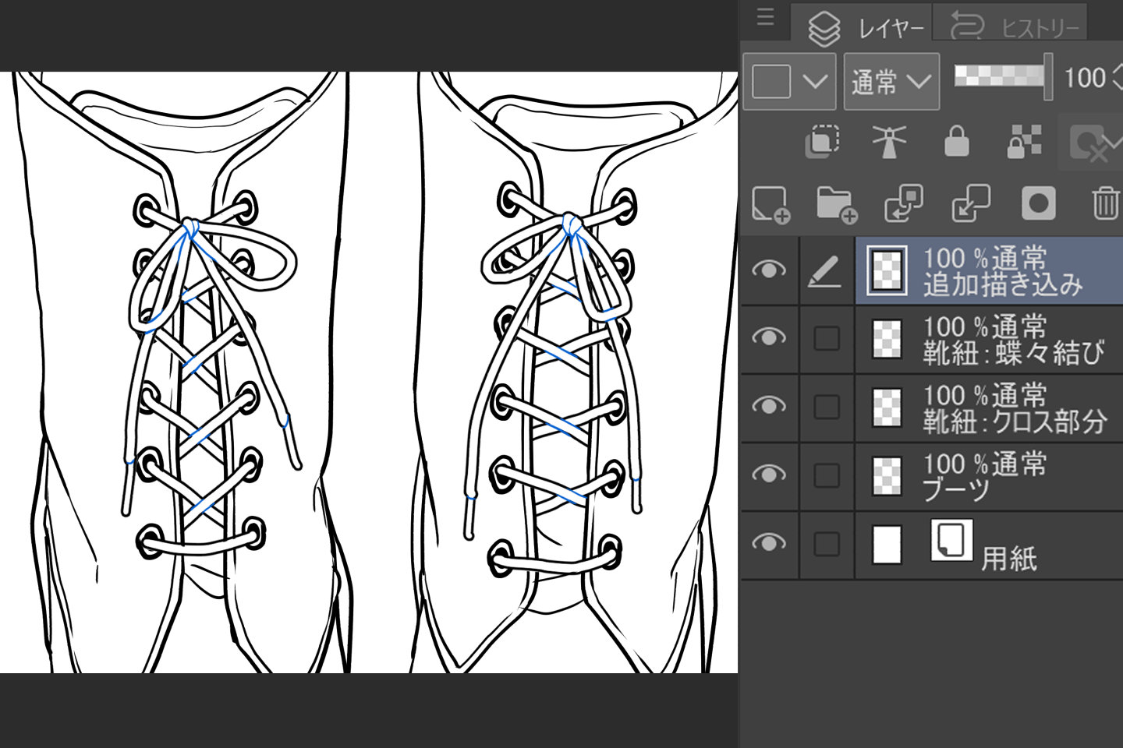Tick the checkbox beside 靴紐:蝶々結び layer
This screenshot has height=748, width=1123.
pos(827,339)
